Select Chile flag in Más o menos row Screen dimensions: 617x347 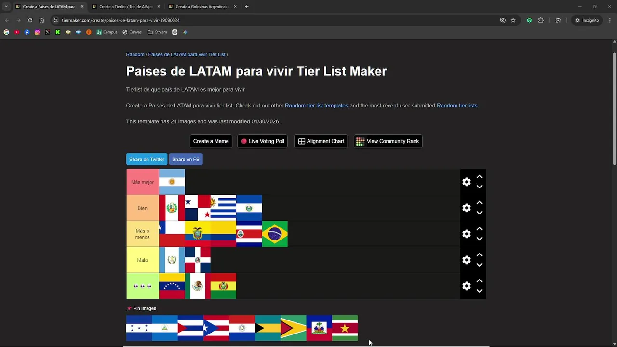(172, 234)
